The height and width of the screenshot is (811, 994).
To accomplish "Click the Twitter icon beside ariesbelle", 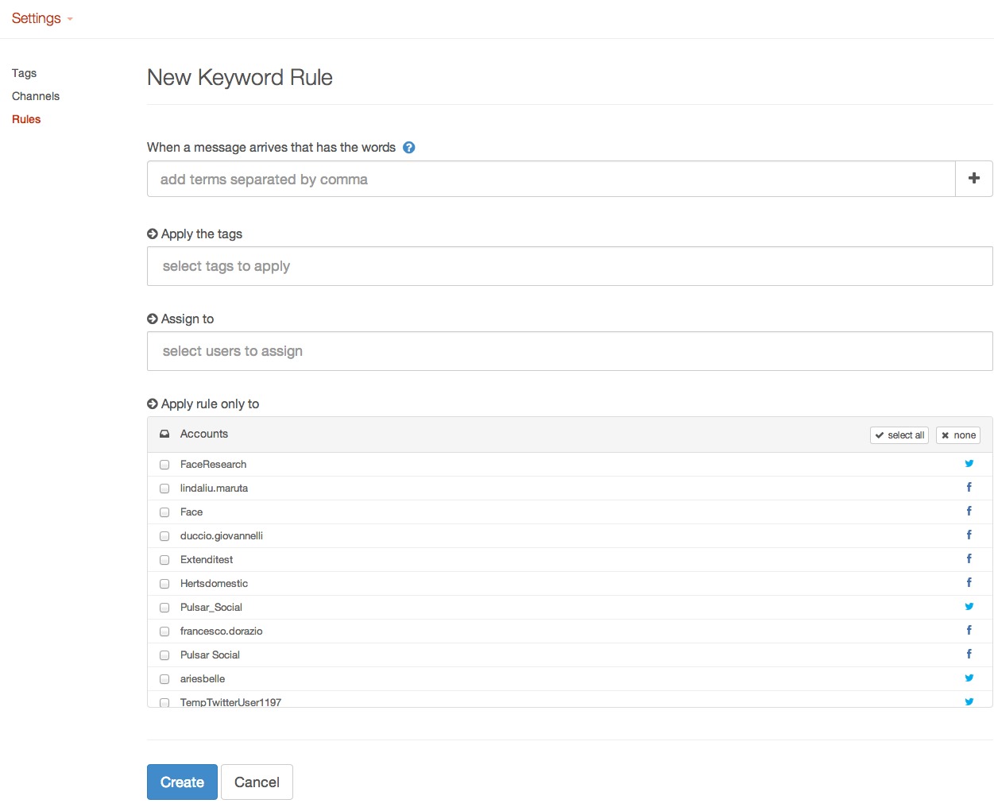I will 969,678.
